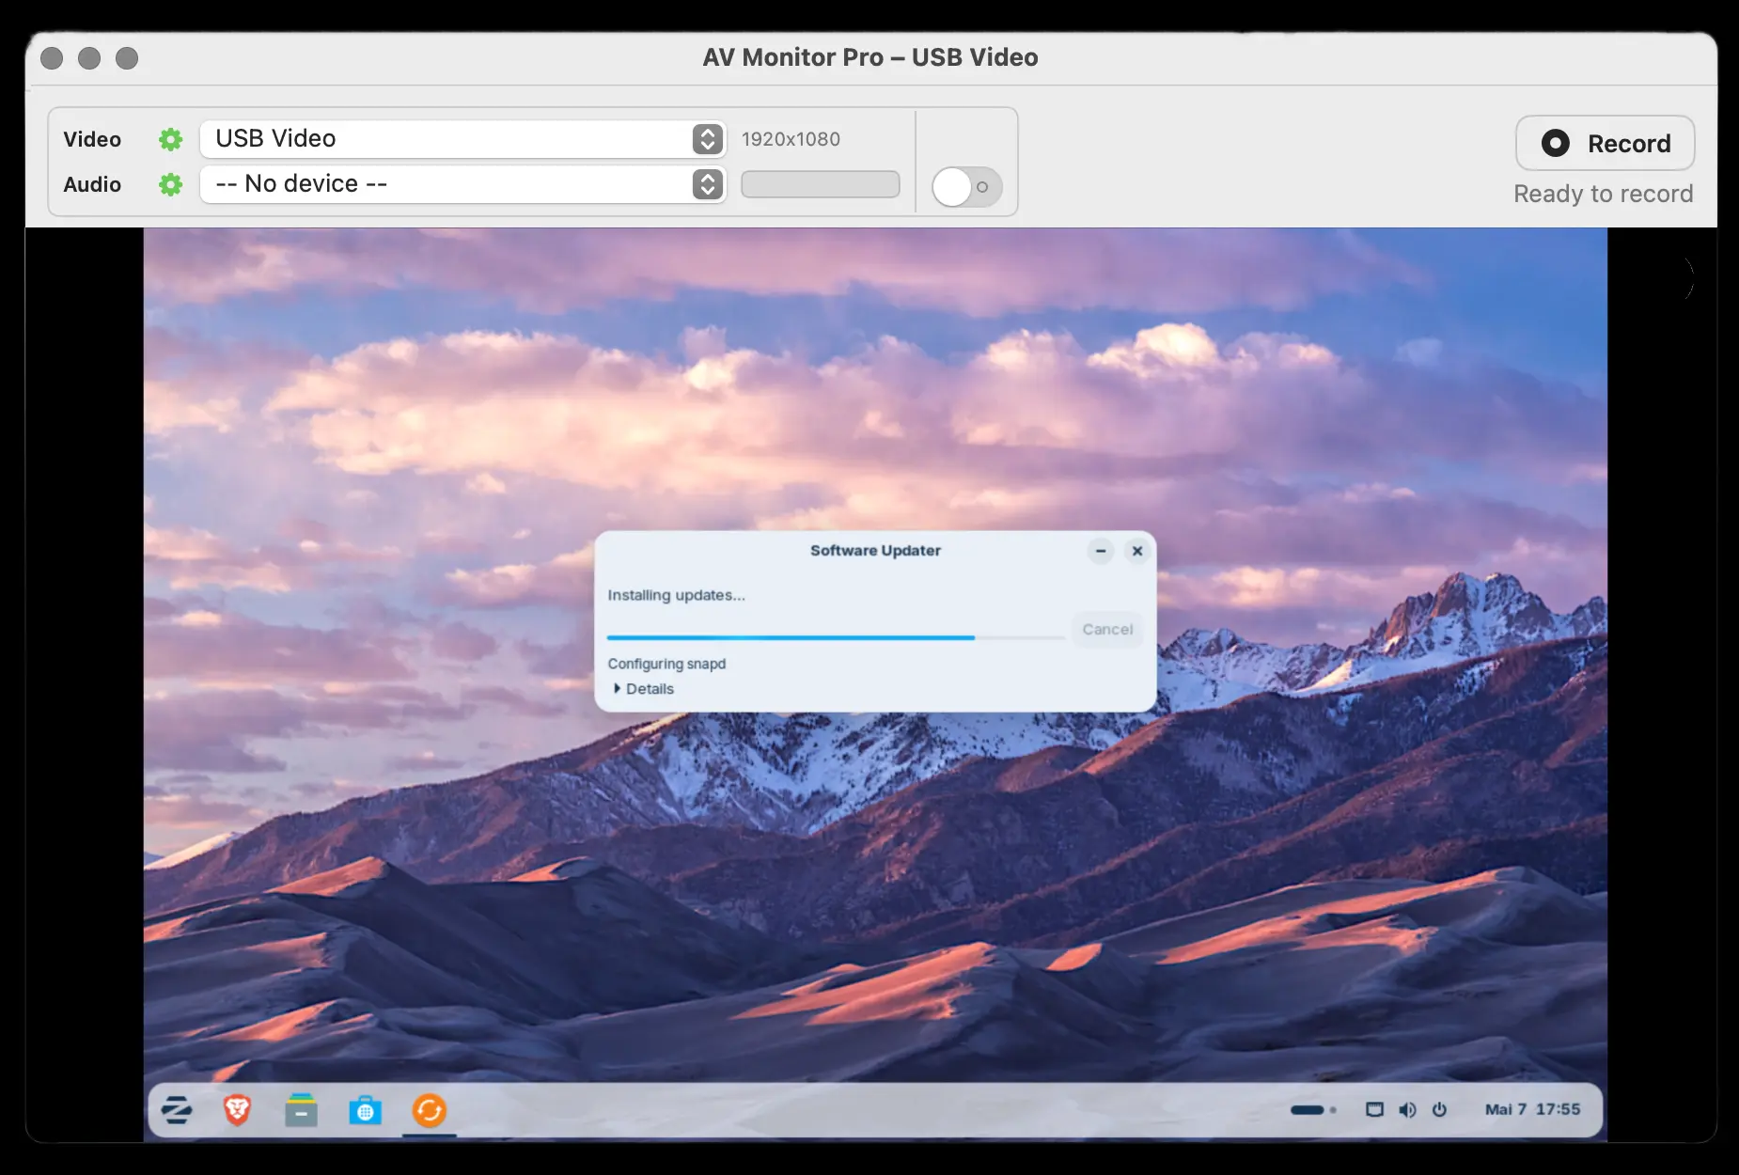Click the Mai 7 17:55 clock
The image size is (1739, 1175).
click(x=1532, y=1110)
